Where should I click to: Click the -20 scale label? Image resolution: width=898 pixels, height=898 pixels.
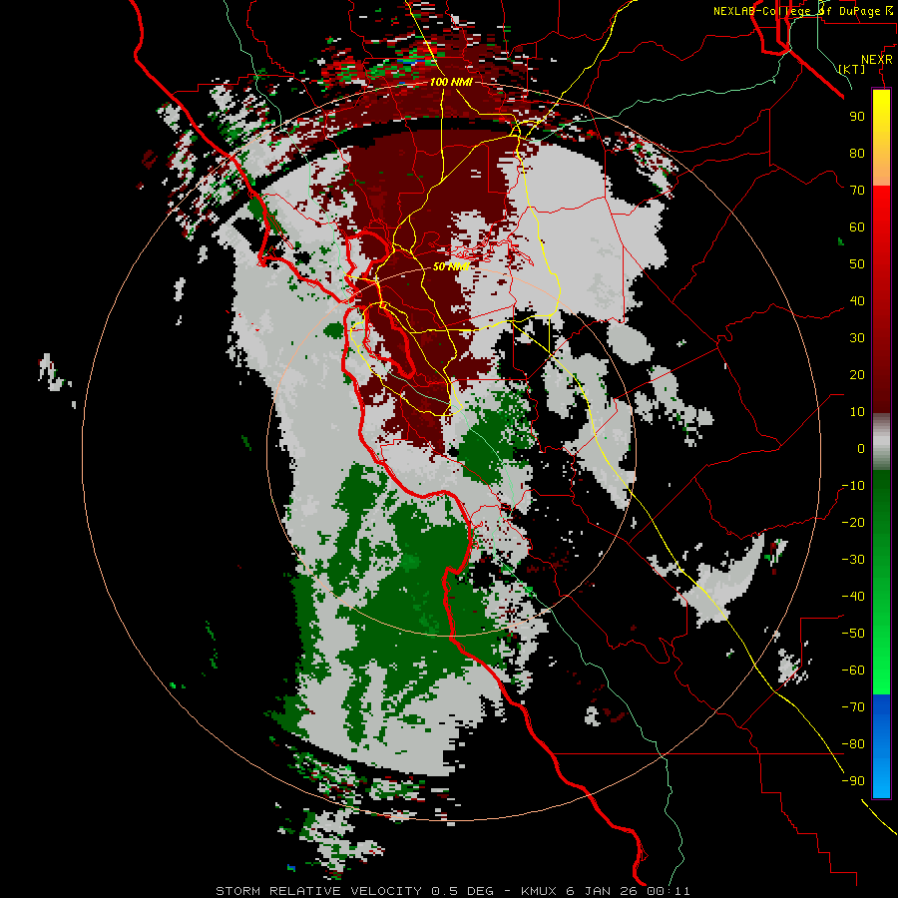click(853, 522)
